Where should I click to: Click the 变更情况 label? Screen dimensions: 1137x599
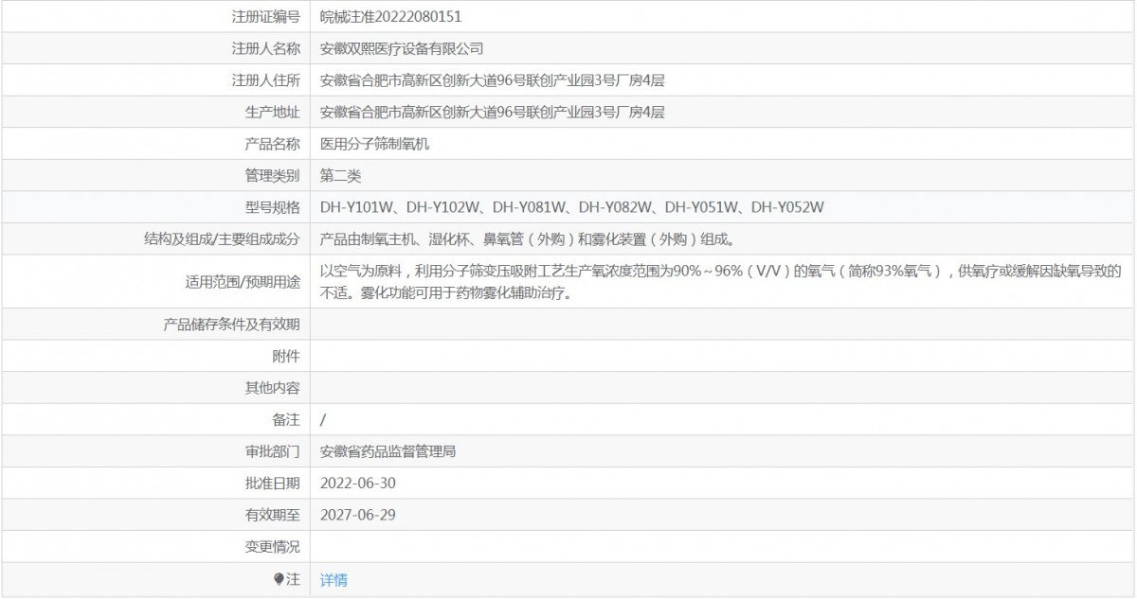(272, 547)
